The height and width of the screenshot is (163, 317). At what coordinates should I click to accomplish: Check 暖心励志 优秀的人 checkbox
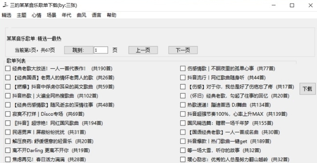tap(183, 159)
